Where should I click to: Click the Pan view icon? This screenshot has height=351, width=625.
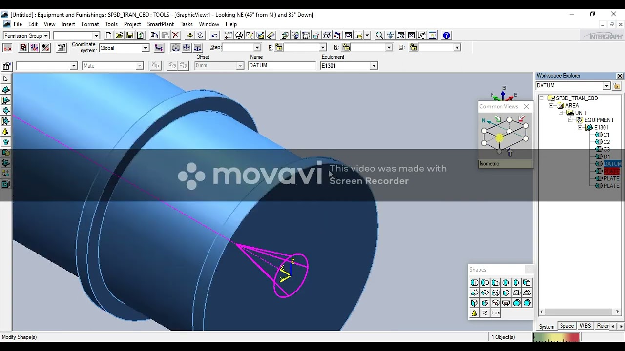coord(390,35)
